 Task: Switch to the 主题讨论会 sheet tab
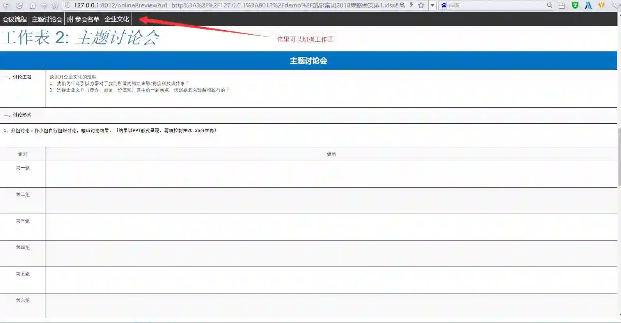point(47,19)
